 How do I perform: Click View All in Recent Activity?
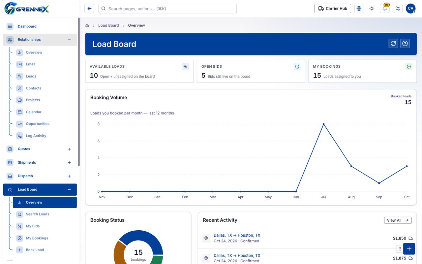pos(398,220)
